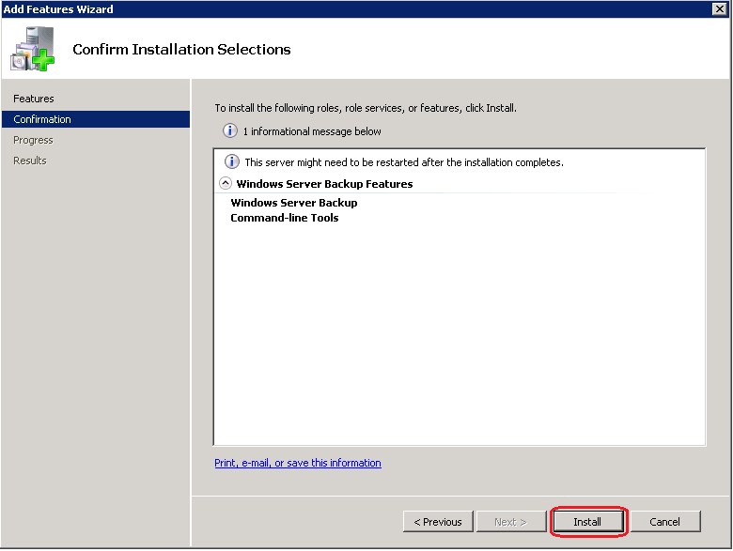Select the Features step in sidebar

tap(34, 99)
